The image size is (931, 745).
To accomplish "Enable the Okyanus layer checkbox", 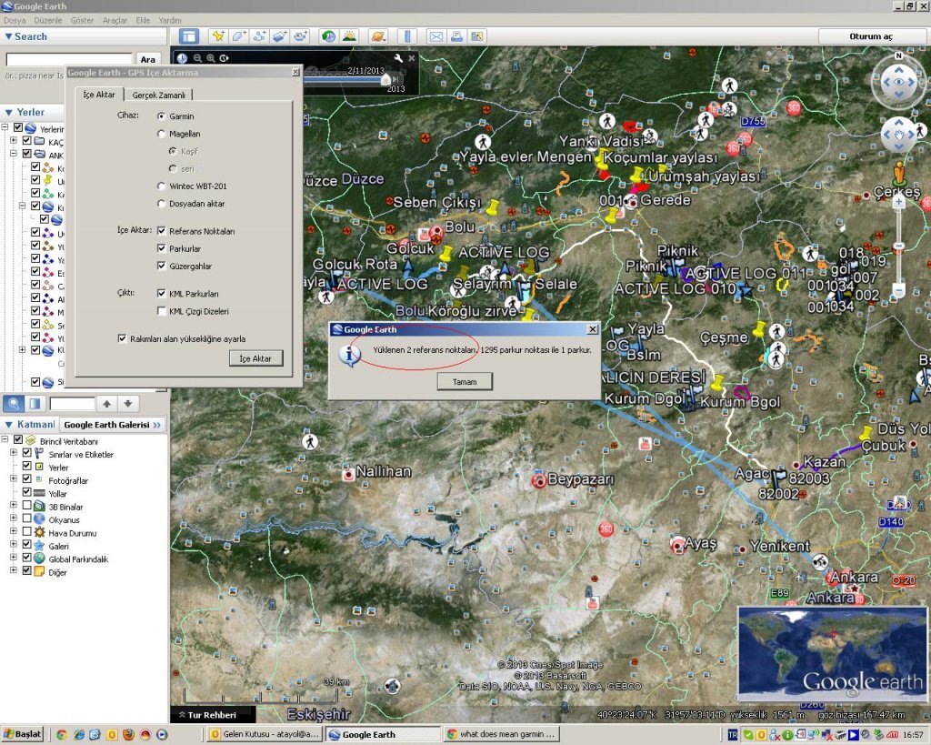I will [26, 518].
